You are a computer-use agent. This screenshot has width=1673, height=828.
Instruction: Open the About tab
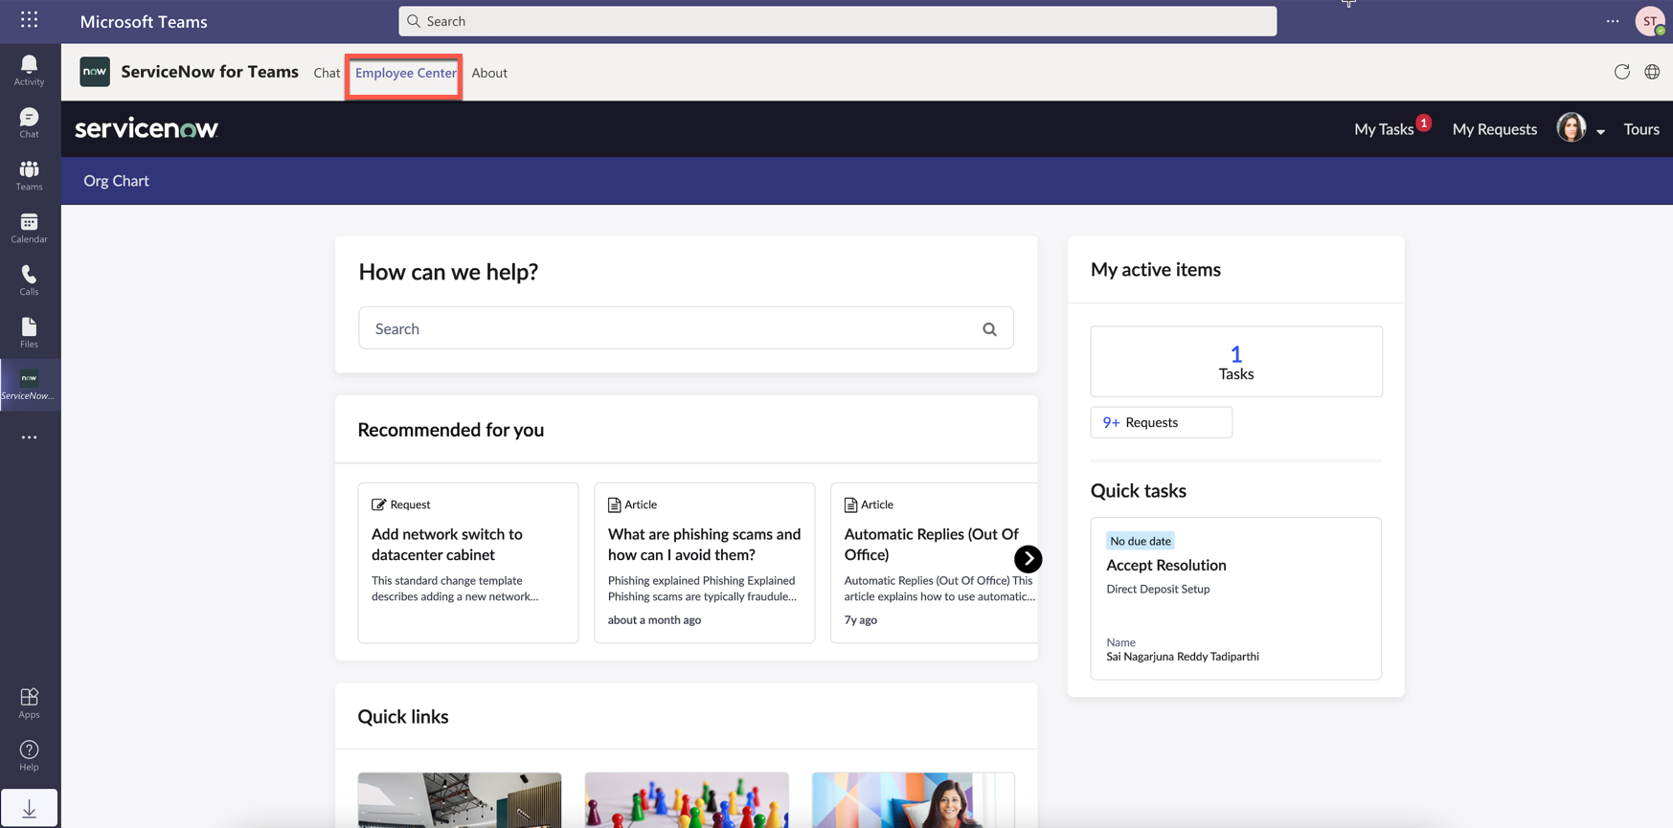coord(489,73)
